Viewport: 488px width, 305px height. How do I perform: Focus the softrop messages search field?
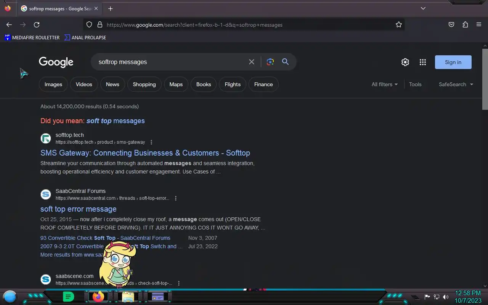(171, 62)
